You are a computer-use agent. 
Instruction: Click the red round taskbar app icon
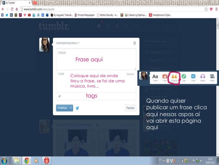tap(47, 161)
